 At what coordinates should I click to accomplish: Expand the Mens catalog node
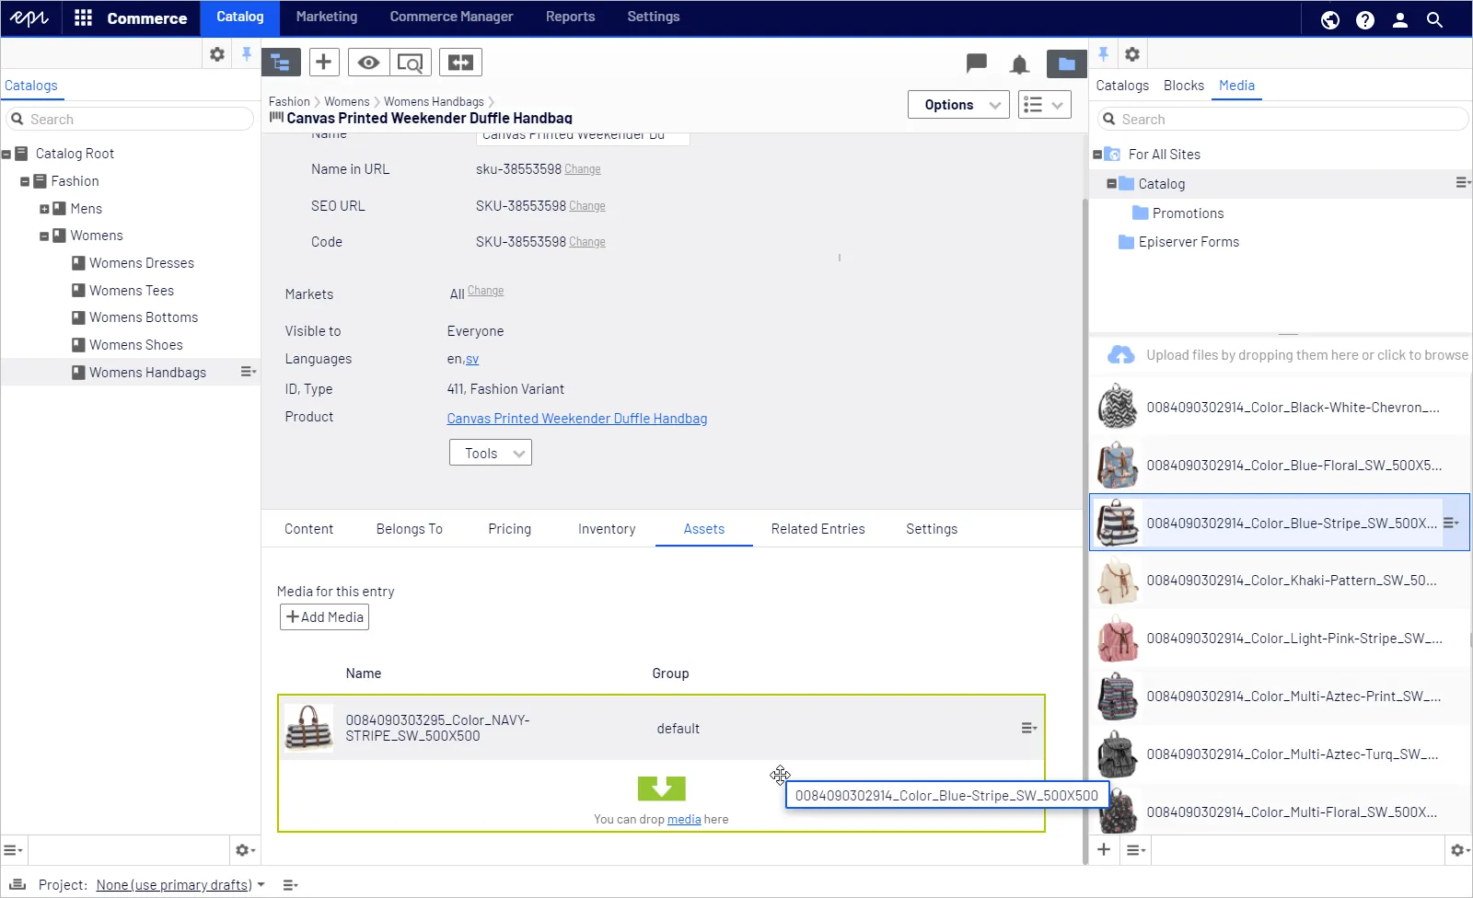tap(44, 209)
